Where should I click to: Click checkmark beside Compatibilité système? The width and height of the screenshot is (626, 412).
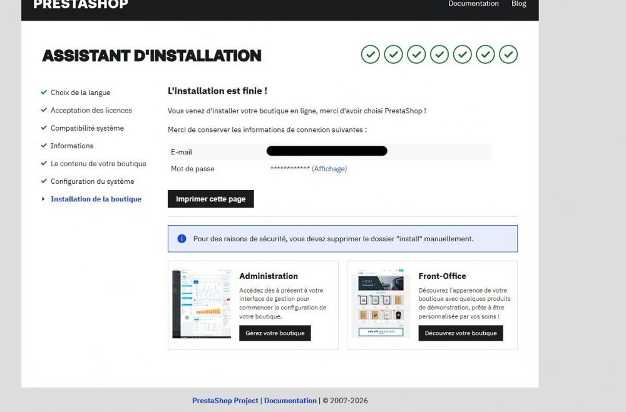pyautogui.click(x=44, y=128)
